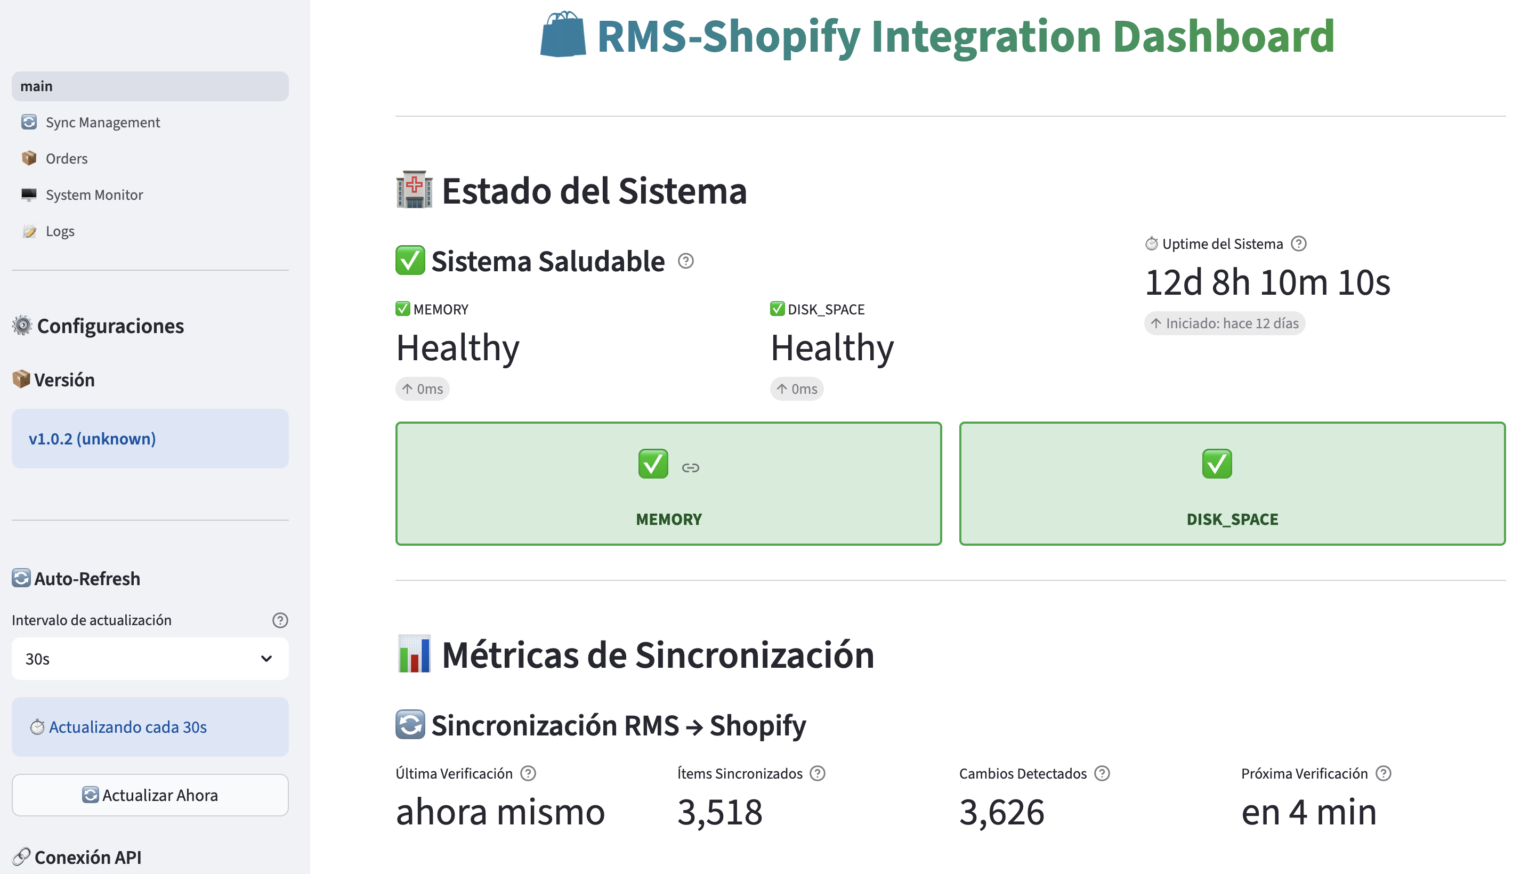The height and width of the screenshot is (874, 1537).
Task: Toggle the Actualizando cada 30s indicator
Action: pos(149,726)
